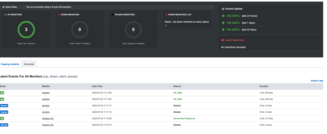This screenshot has height=134, width=327.
Task: Click the green dot beside last 30 days
Action: (223, 30)
